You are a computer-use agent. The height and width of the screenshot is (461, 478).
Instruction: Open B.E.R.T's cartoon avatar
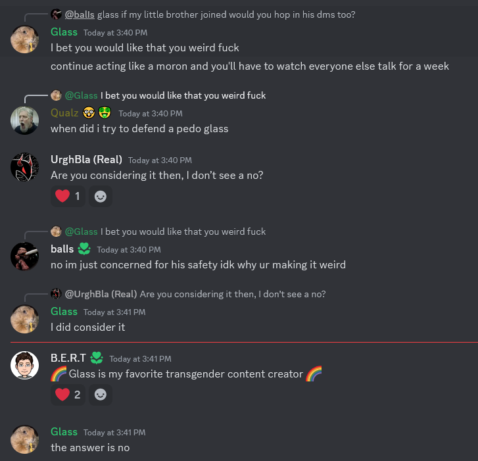(24, 366)
